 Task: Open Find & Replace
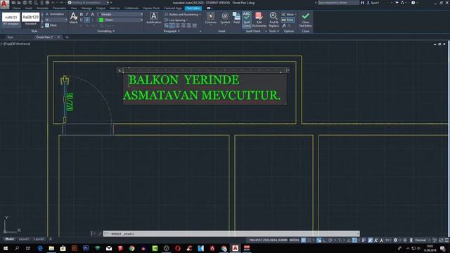click(x=274, y=20)
